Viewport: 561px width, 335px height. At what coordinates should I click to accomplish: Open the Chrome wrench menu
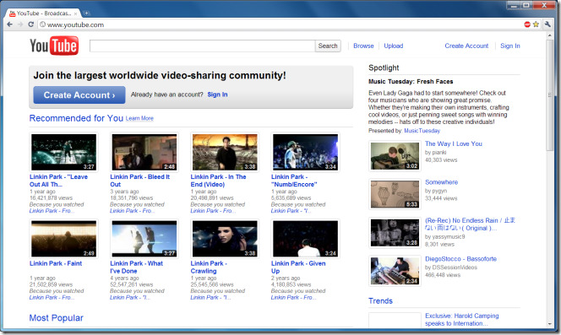click(547, 24)
